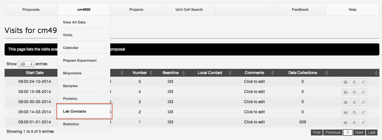Click the Last pagination button
This screenshot has height=140, width=382.
click(372, 132)
